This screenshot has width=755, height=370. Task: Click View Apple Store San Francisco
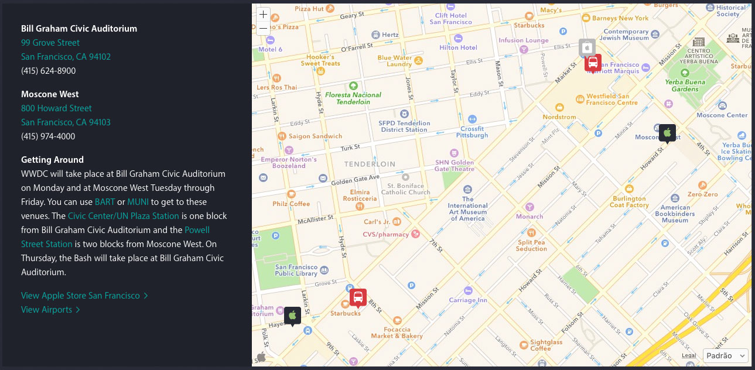84,296
